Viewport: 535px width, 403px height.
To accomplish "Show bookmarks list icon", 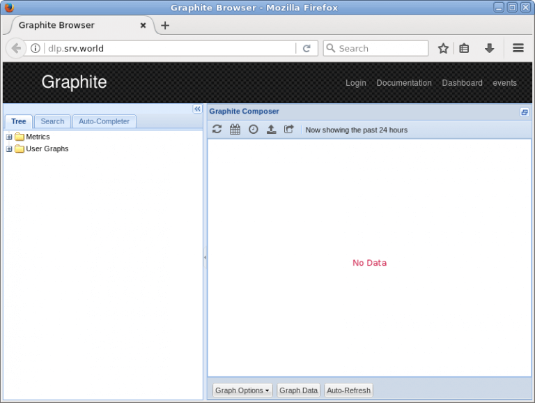I will coord(464,49).
